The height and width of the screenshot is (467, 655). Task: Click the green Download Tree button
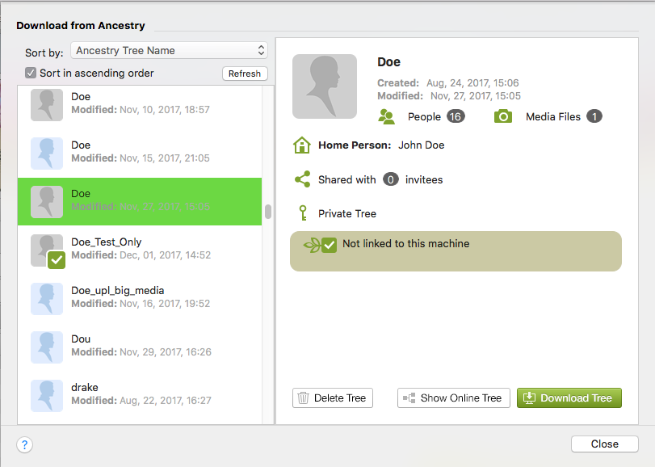click(569, 398)
